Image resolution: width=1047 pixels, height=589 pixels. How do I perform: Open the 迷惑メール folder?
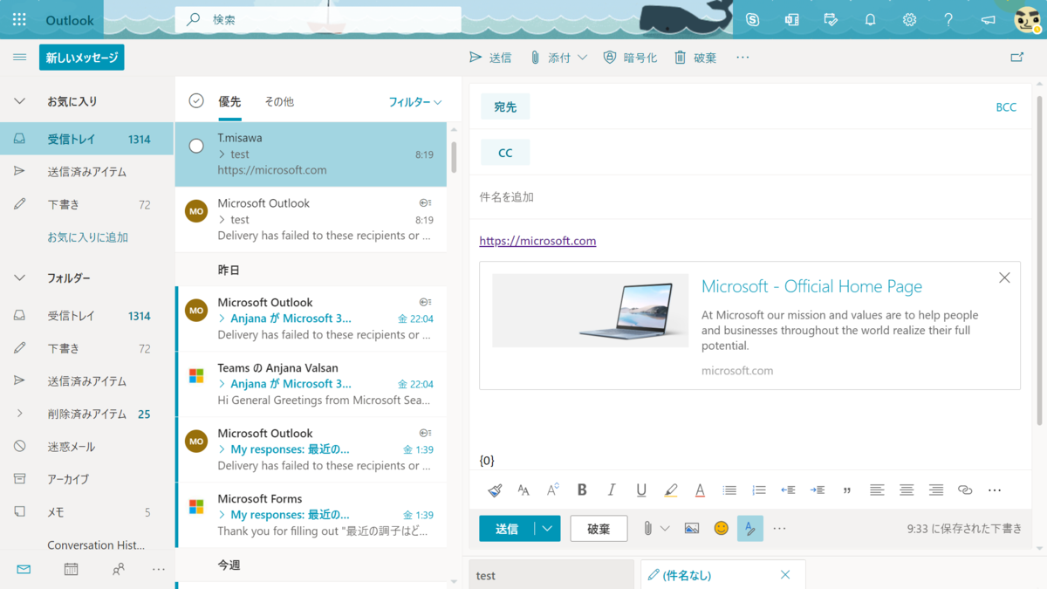(x=87, y=447)
